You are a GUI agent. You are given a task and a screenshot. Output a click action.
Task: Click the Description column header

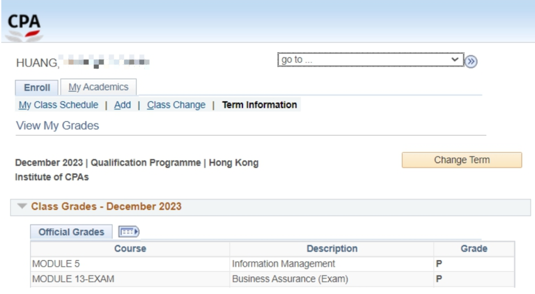331,248
